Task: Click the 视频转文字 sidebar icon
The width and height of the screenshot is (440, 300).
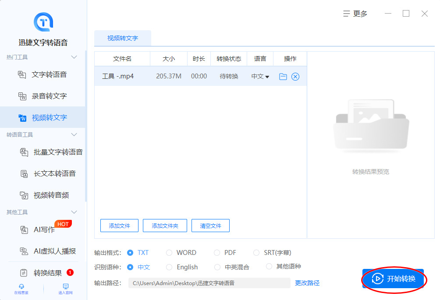Action: click(x=22, y=118)
